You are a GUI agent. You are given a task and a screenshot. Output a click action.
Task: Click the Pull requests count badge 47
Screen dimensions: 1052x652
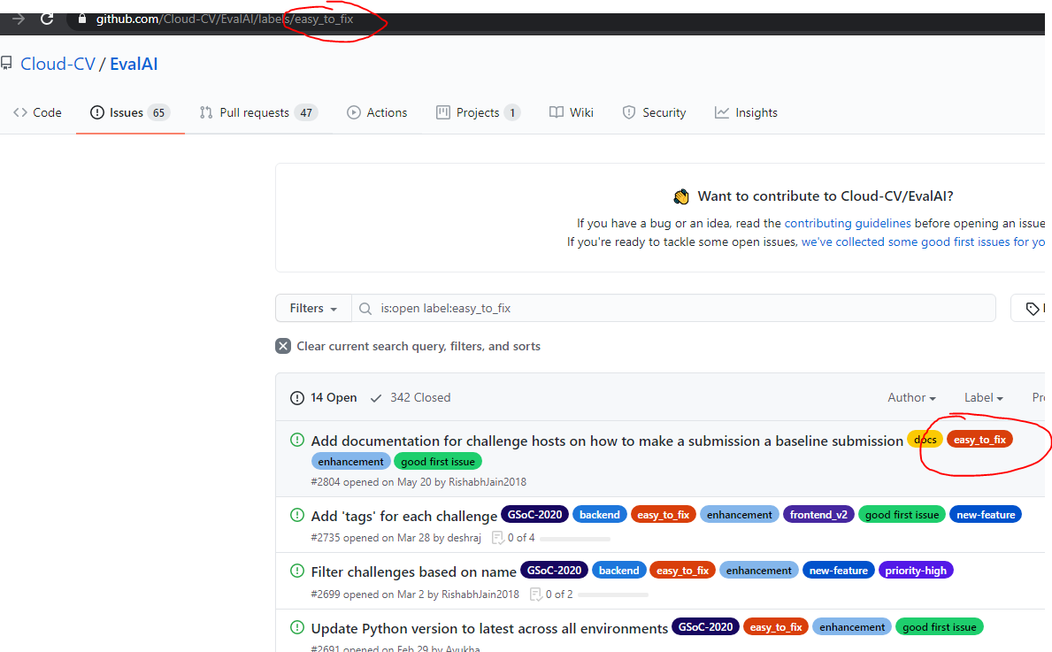306,112
